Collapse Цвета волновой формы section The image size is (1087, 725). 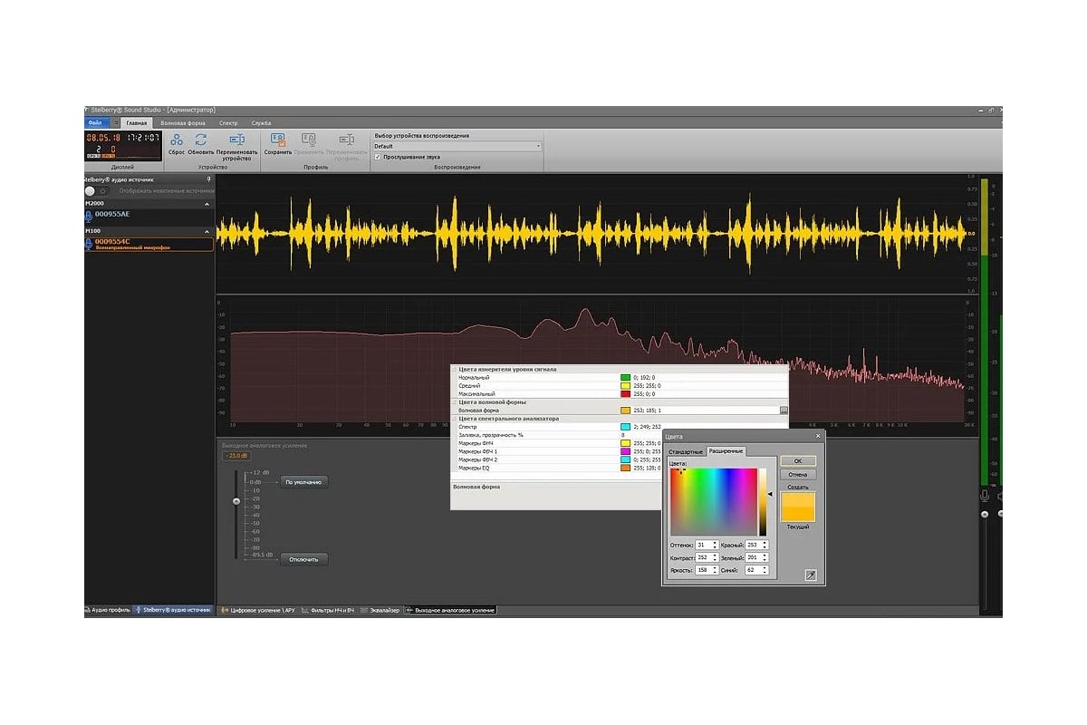[x=454, y=402]
